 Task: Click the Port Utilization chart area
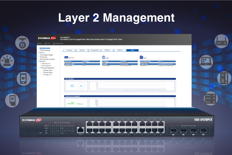click(132, 86)
